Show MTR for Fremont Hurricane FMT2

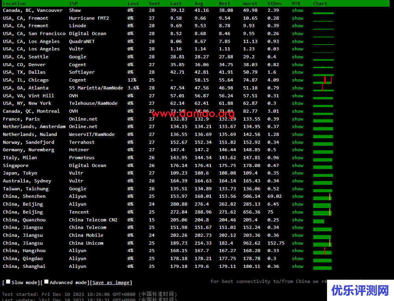click(297, 18)
